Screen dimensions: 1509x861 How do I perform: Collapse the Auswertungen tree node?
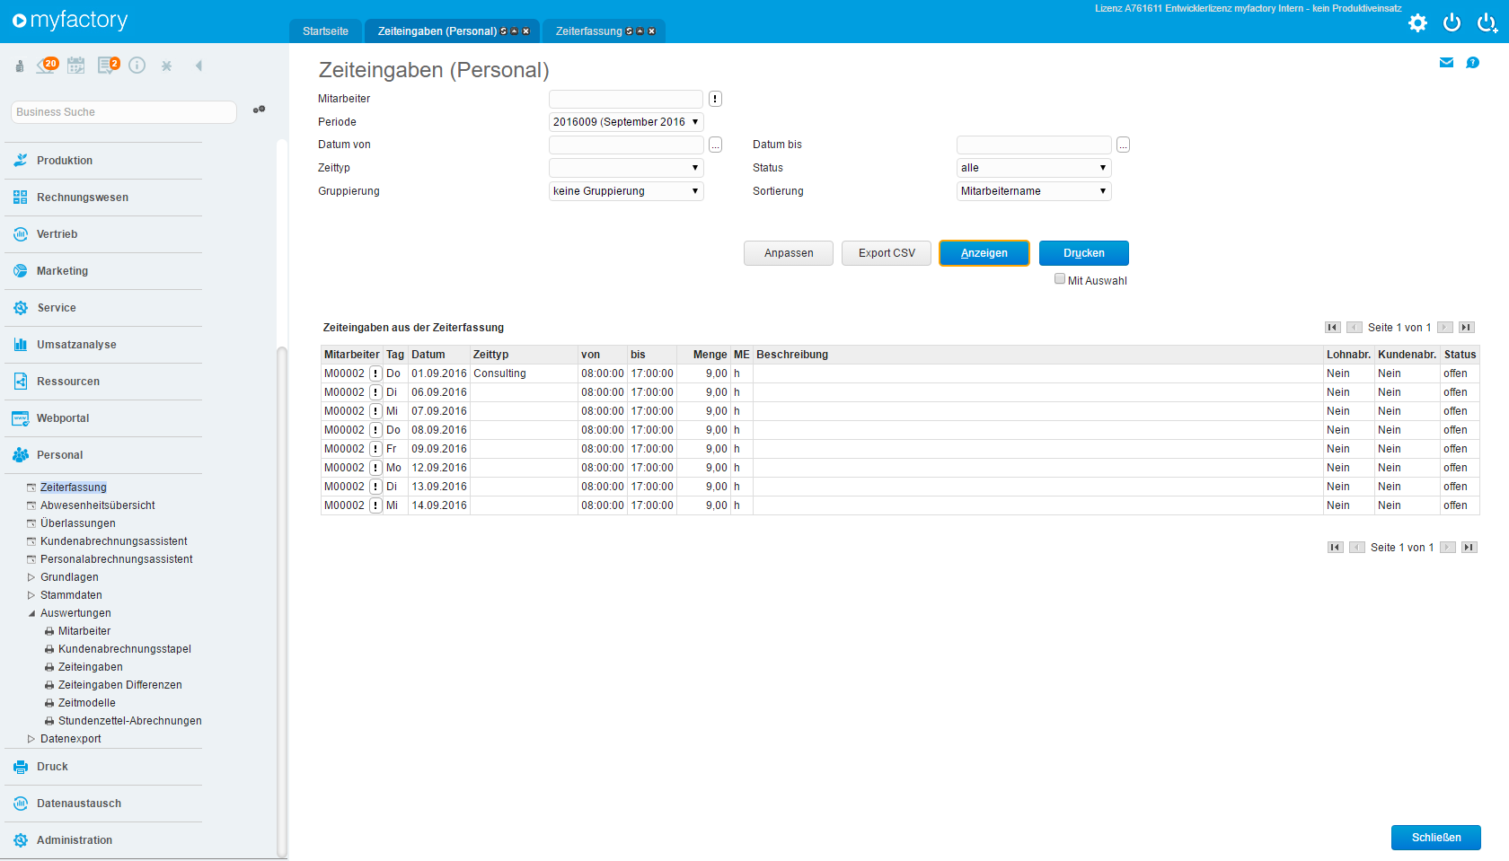[x=31, y=613]
